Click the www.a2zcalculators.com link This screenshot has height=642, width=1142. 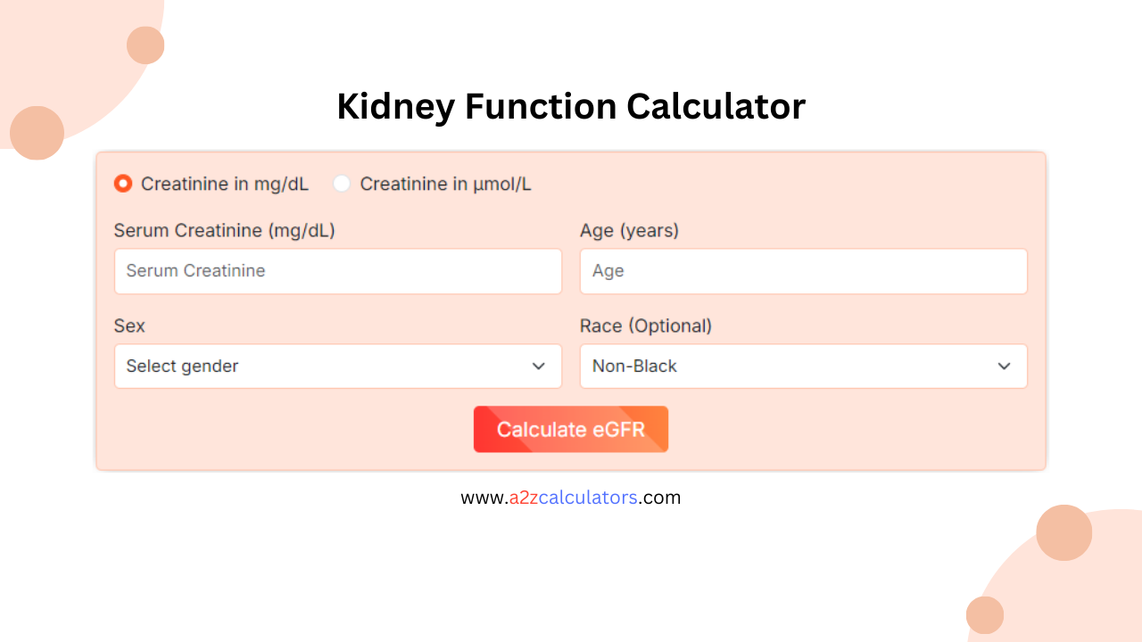coord(571,498)
